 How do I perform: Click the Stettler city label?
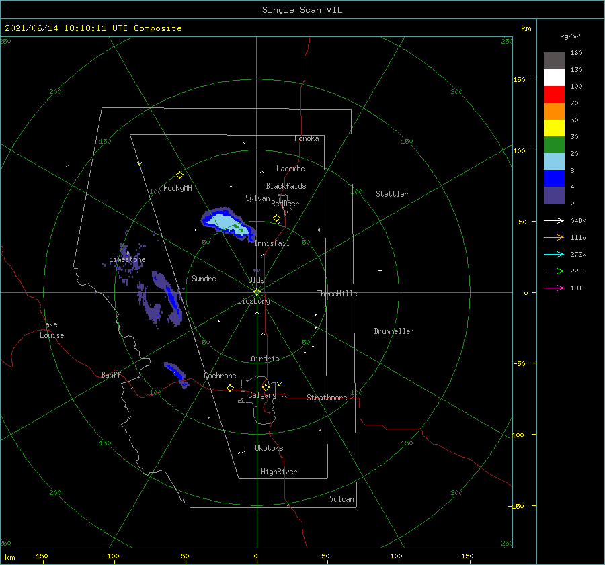pyautogui.click(x=392, y=194)
